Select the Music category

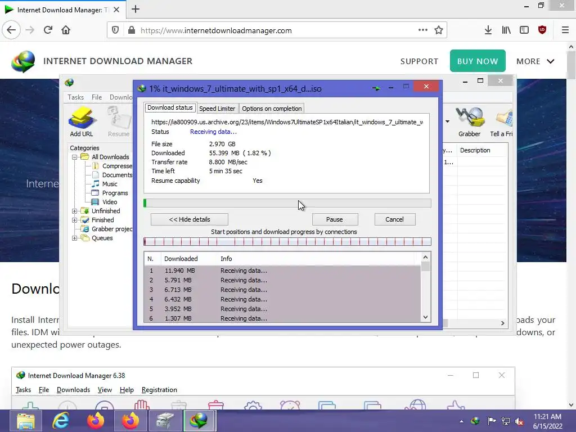point(110,184)
